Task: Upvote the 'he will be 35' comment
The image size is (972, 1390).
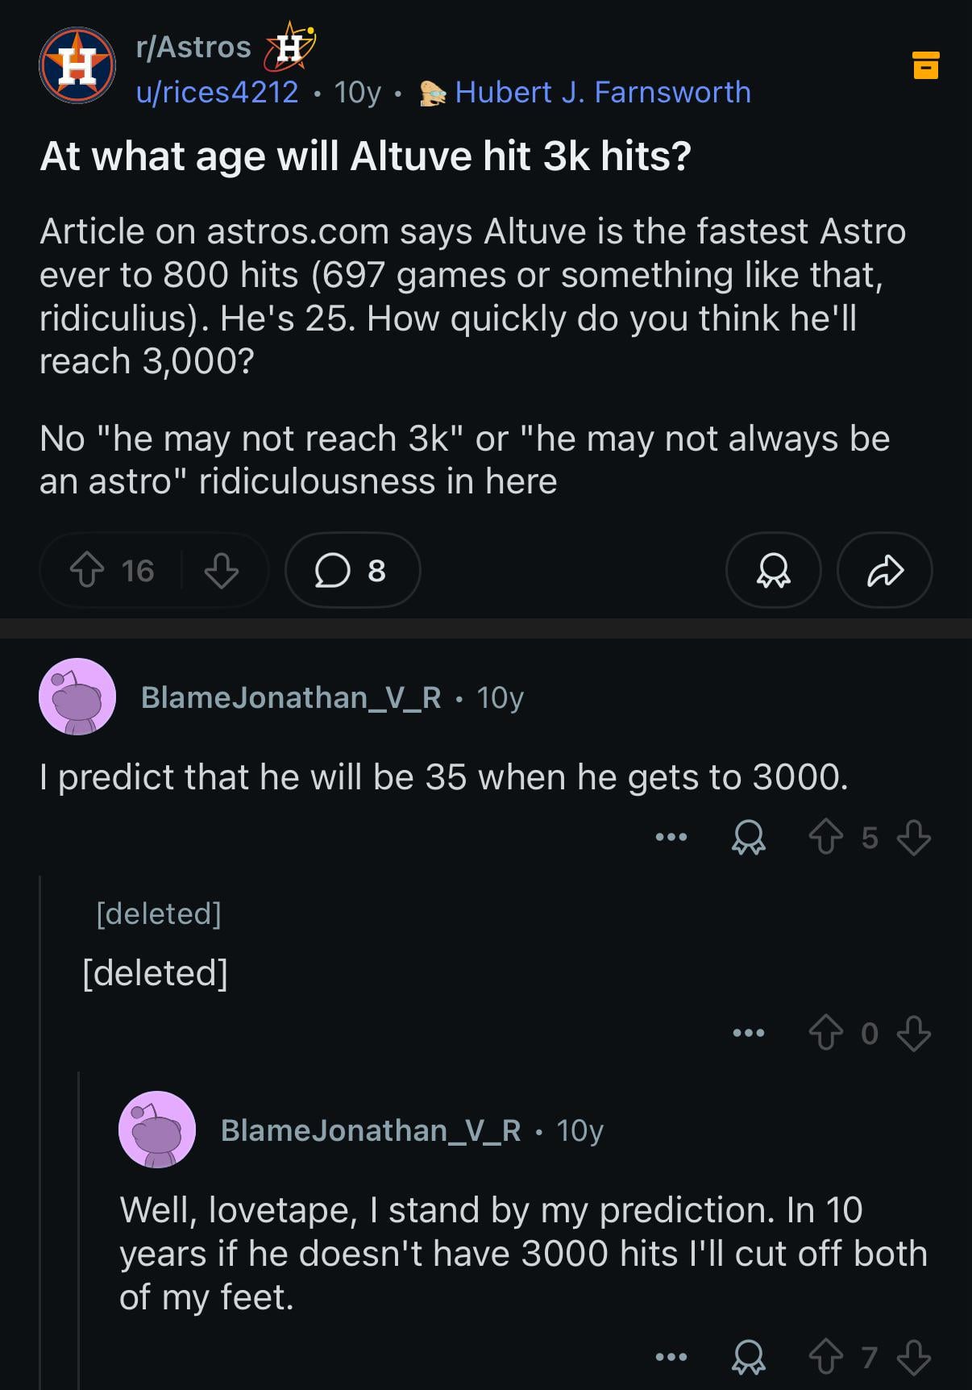Action: (x=825, y=837)
